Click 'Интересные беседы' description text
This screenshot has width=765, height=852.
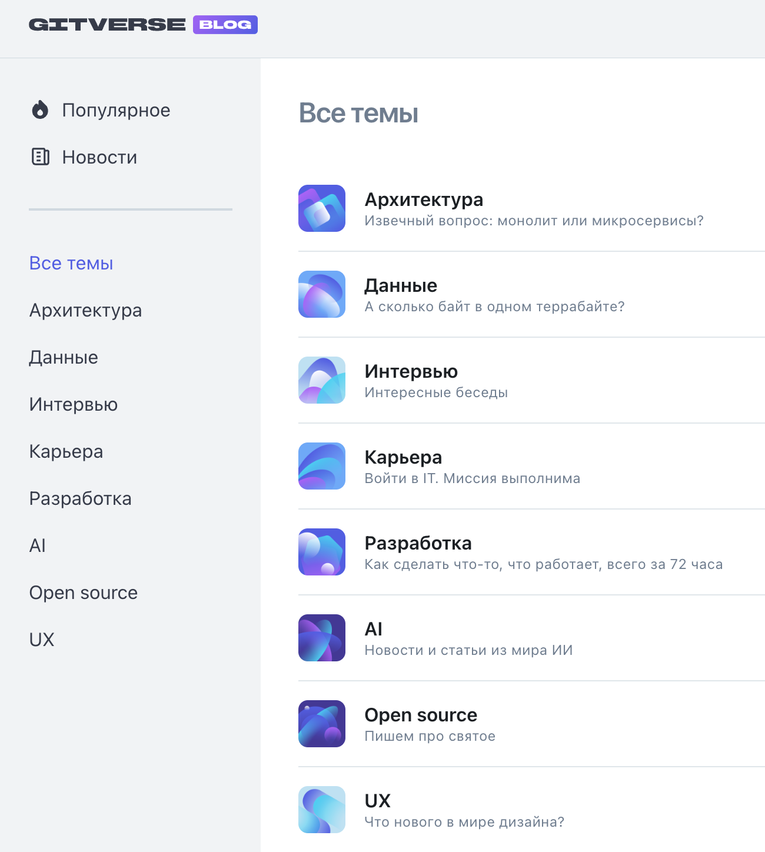436,392
